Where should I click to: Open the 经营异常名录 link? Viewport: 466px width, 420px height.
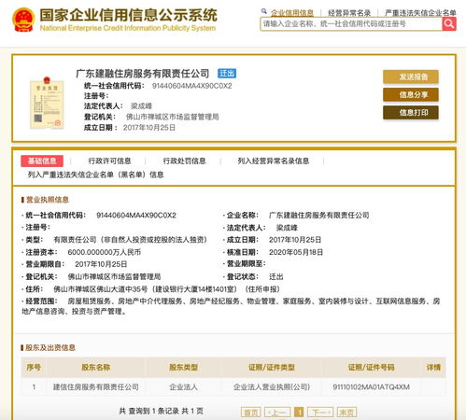(349, 13)
